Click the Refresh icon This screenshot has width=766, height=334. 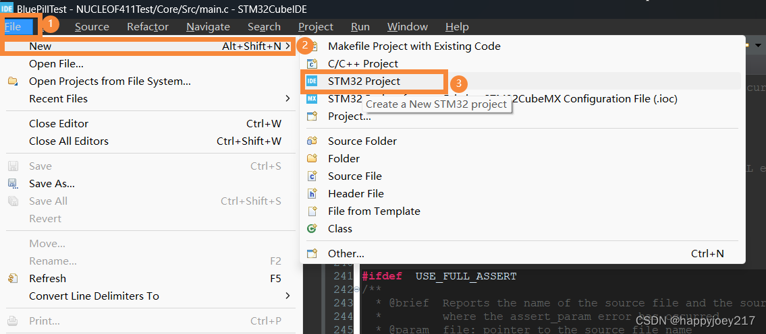[13, 279]
